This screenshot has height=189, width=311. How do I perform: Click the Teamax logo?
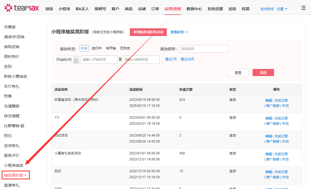click(22, 8)
